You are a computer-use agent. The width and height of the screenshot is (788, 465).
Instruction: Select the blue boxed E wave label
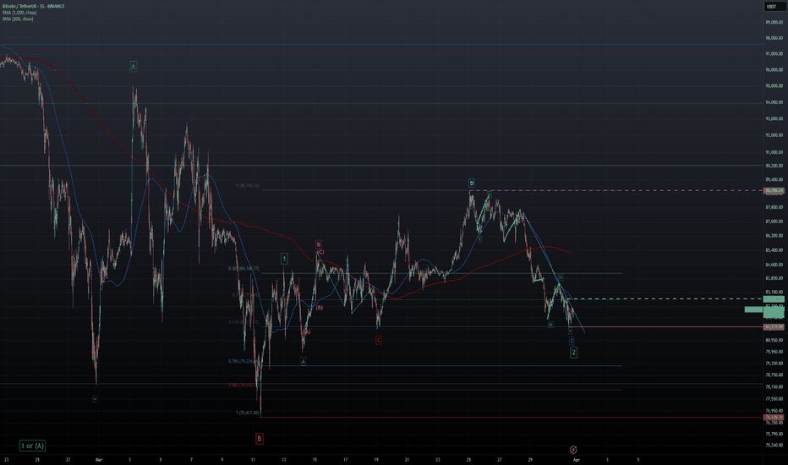pyautogui.click(x=572, y=341)
